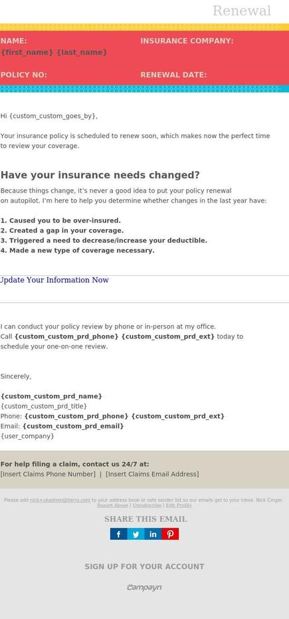Click the Share This Email heading

(x=145, y=519)
